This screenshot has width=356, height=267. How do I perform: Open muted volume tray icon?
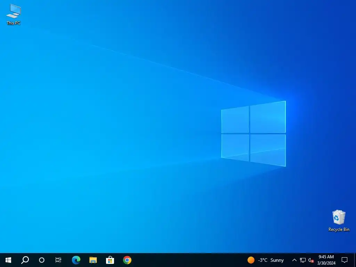pyautogui.click(x=311, y=260)
